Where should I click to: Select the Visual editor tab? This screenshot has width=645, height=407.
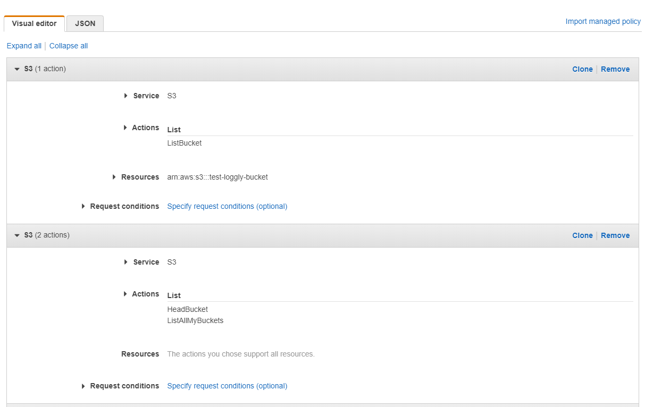pos(34,23)
